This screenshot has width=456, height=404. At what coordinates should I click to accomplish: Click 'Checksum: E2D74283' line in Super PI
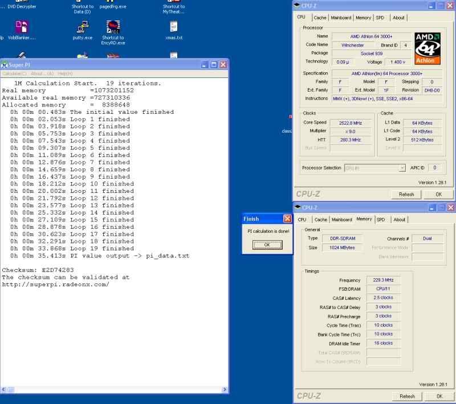click(x=38, y=270)
